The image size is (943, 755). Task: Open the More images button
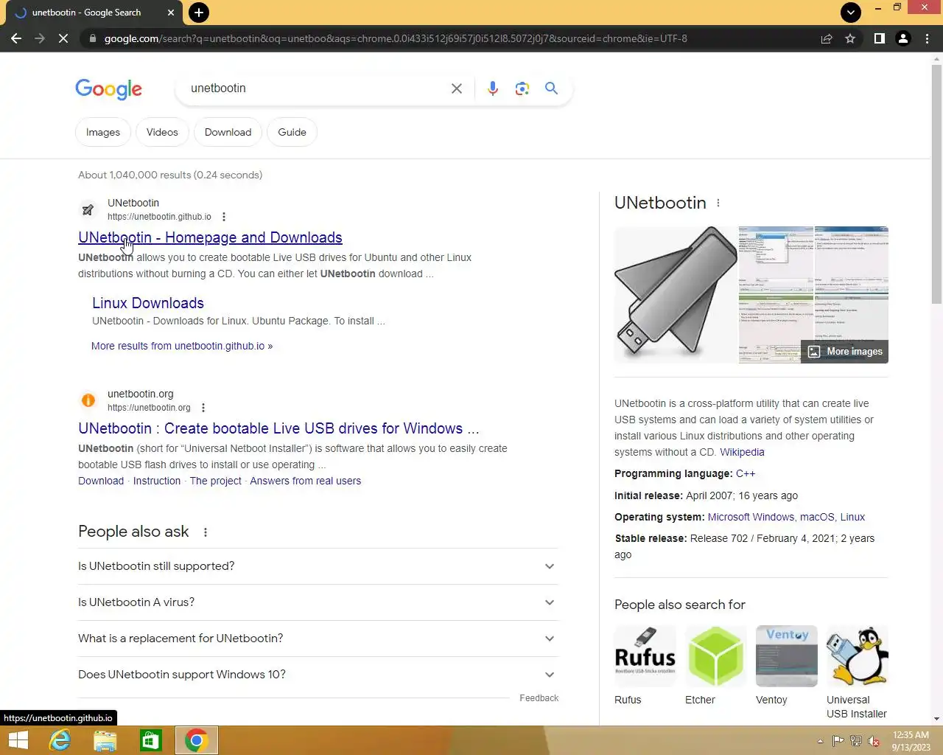point(845,352)
